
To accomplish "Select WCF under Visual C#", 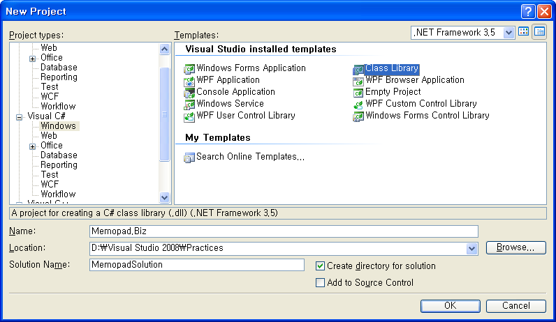I will click(x=50, y=185).
